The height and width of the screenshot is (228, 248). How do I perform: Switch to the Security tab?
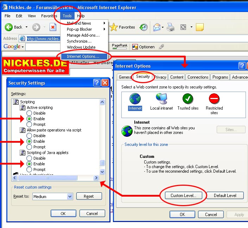click(143, 76)
